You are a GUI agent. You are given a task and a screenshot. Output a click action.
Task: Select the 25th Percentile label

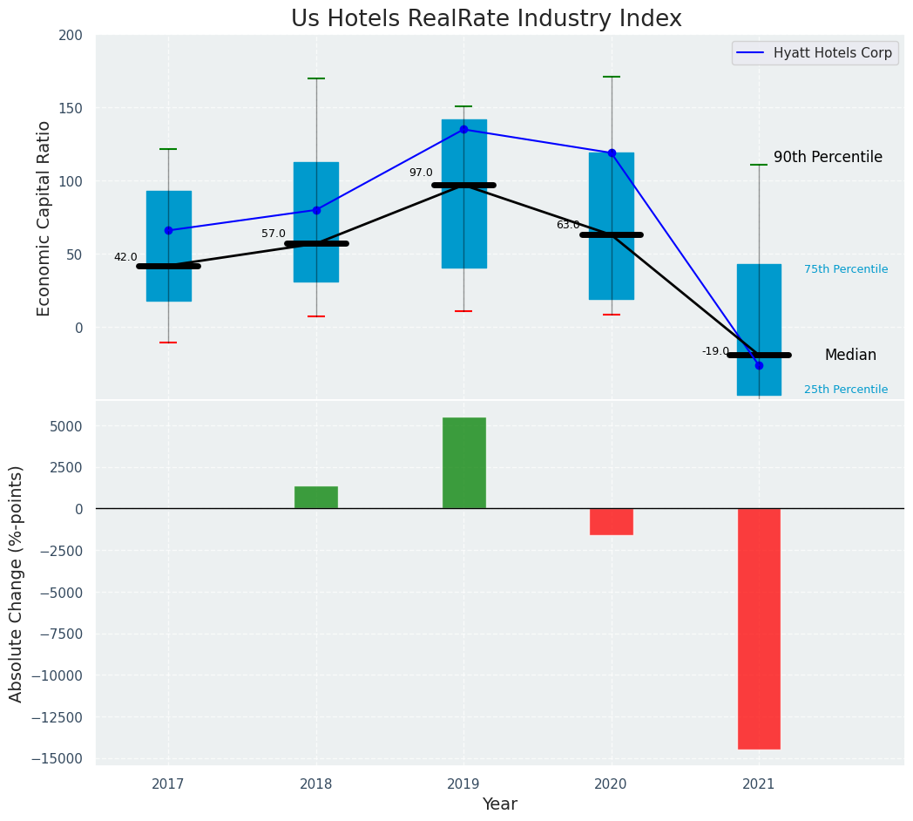(x=845, y=390)
